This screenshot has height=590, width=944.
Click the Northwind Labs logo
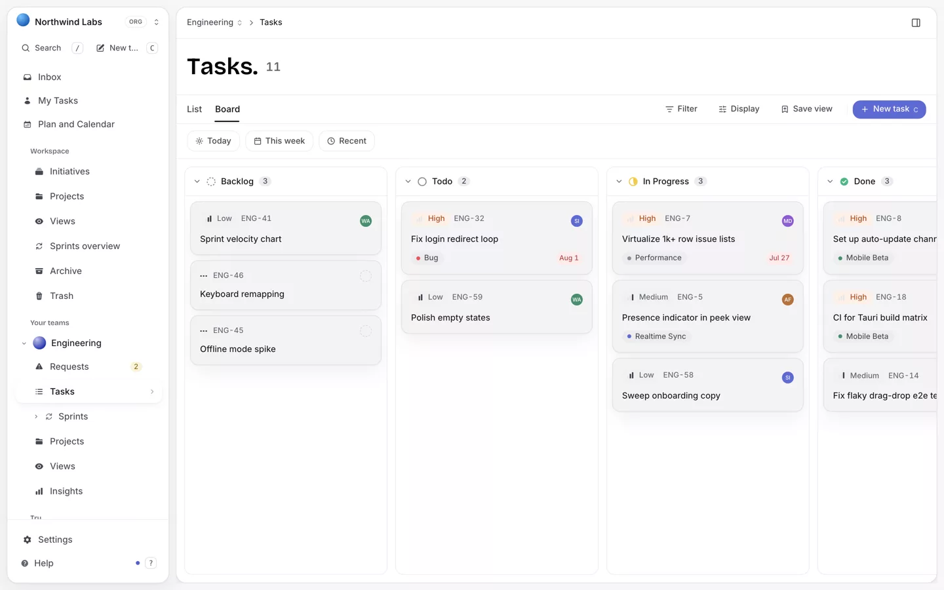(23, 20)
